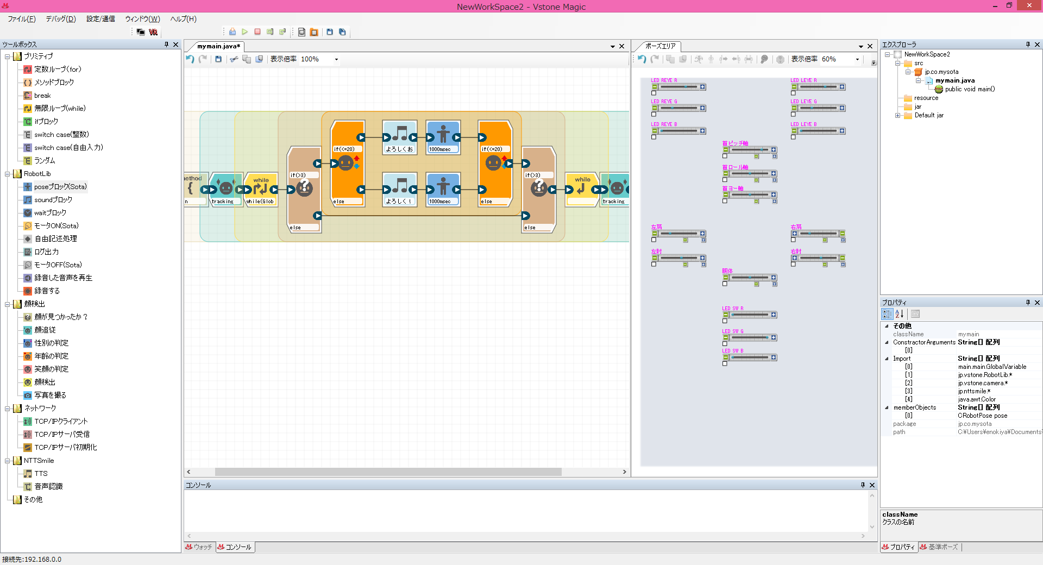Click the upper よろしくお sound block
This screenshot has height=565, width=1043.
coord(399,137)
